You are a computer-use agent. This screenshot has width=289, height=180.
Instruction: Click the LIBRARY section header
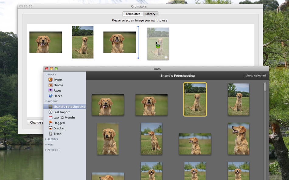(x=51, y=74)
